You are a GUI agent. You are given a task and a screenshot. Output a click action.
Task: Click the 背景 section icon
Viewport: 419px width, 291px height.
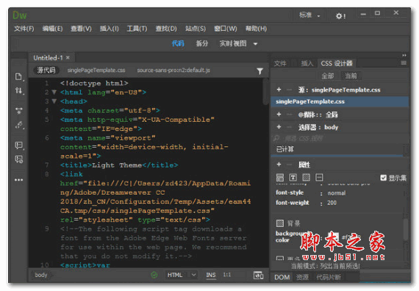[x=280, y=223]
